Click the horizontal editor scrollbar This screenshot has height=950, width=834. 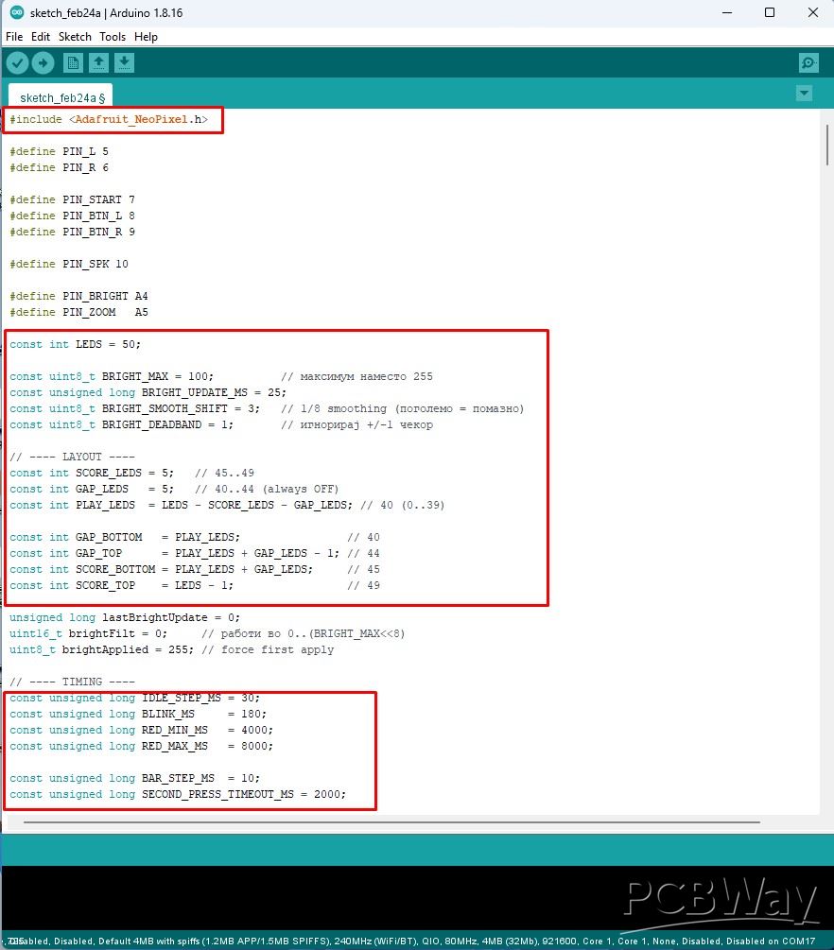click(x=391, y=822)
